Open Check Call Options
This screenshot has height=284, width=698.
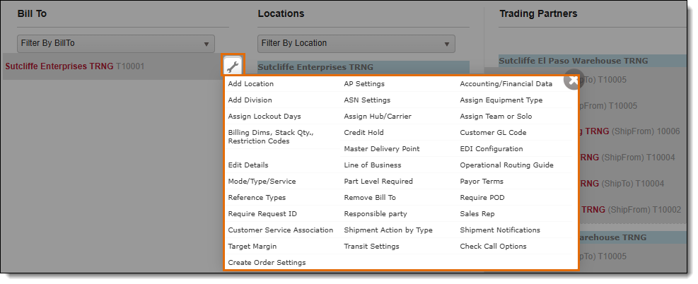pos(493,247)
